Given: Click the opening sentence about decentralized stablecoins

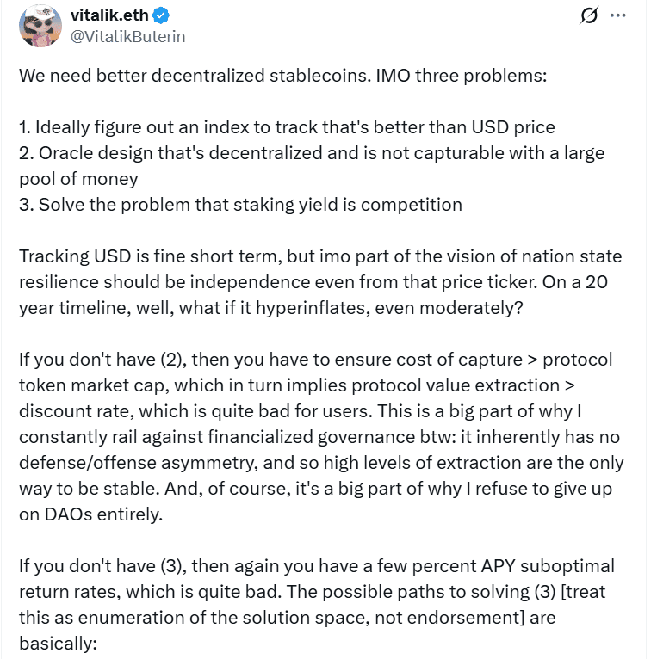Looking at the screenshot, I should [281, 75].
